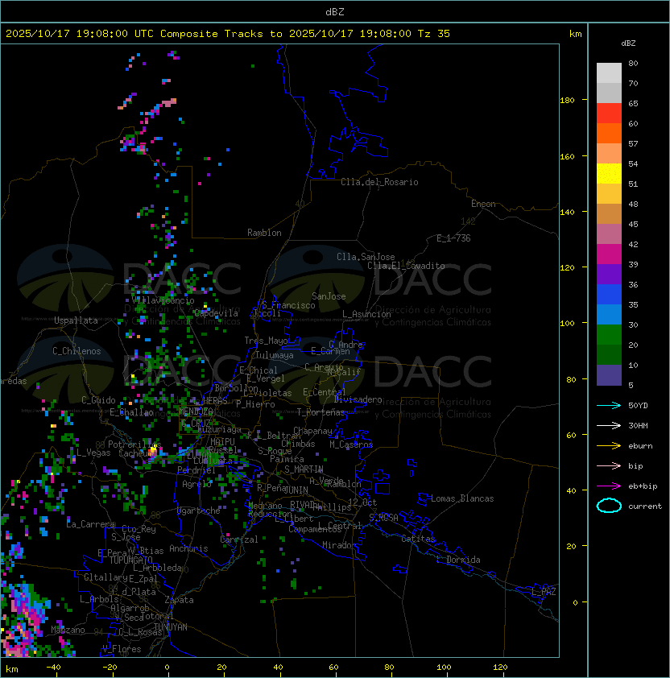
Task: Click the 'Ugarteche' map label
Action: tap(199, 511)
